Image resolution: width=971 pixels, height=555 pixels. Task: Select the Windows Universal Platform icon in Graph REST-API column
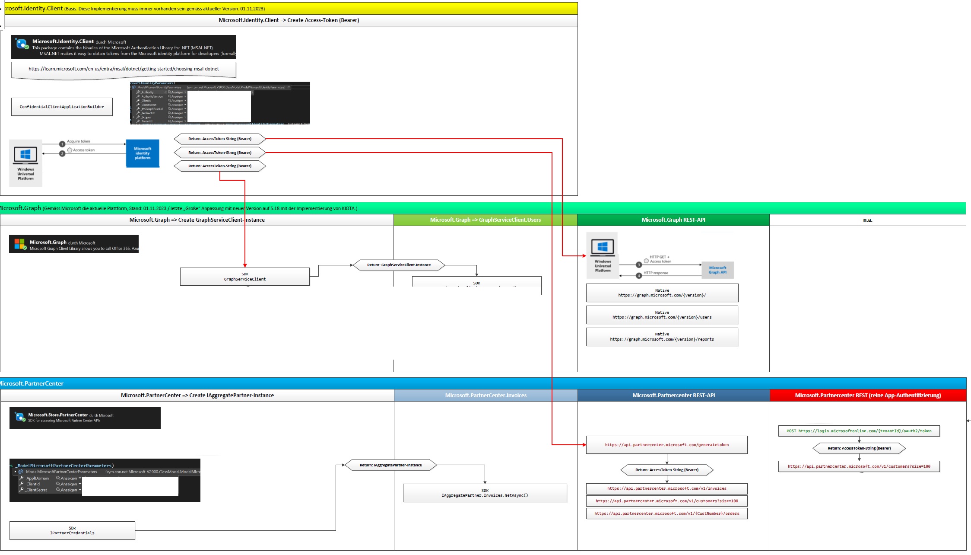603,255
